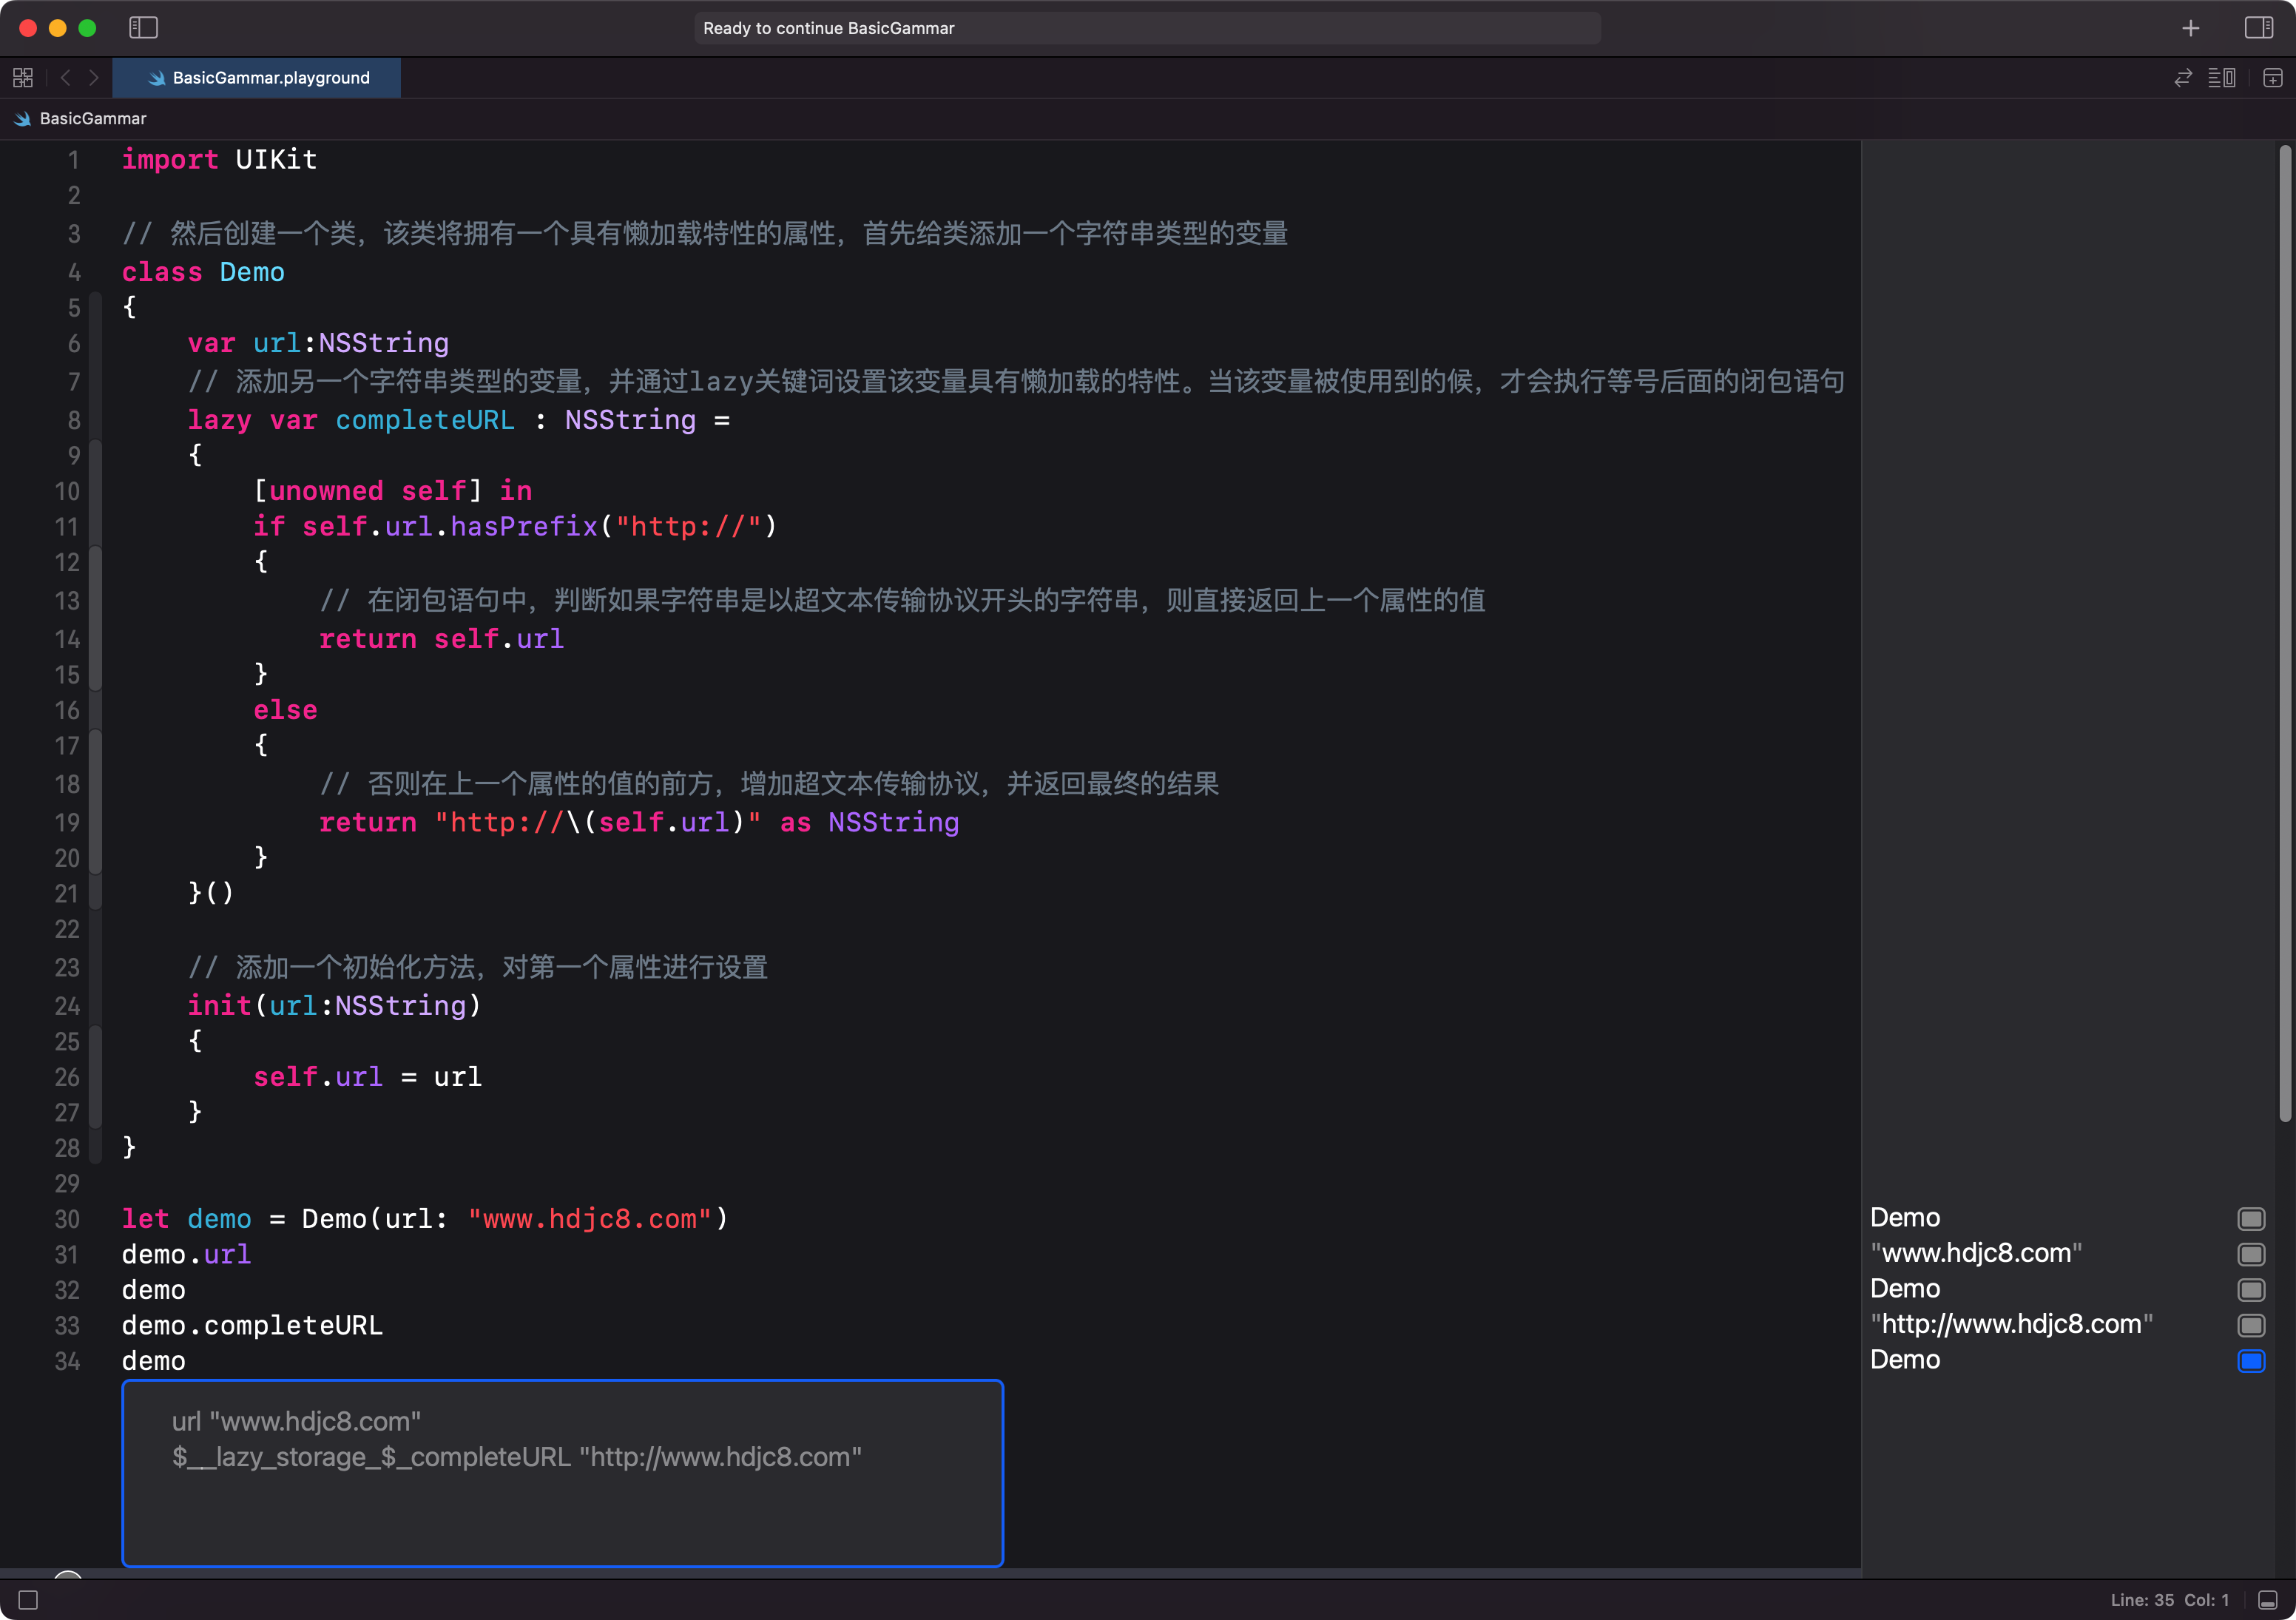This screenshot has width=2296, height=1620.
Task: Click the folding ribbon beside line 17
Action: [x=96, y=746]
